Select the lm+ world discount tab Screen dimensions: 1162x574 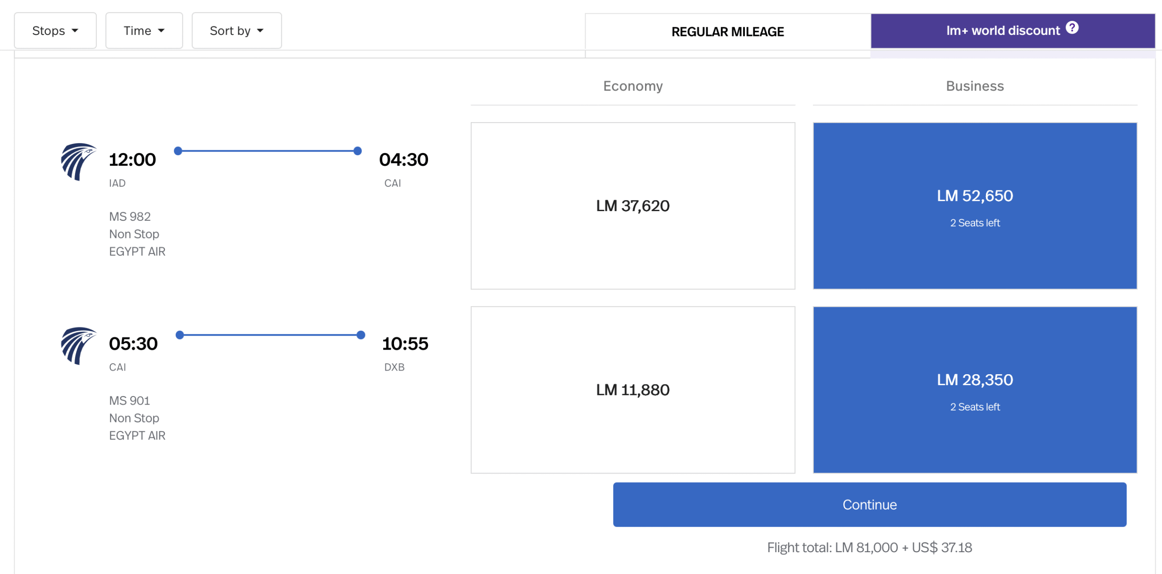(x=1003, y=31)
